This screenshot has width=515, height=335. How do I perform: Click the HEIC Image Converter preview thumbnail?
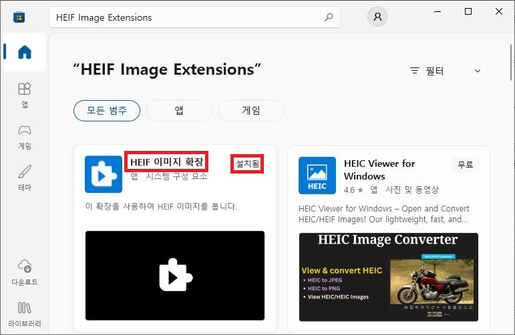pyautogui.click(x=389, y=277)
